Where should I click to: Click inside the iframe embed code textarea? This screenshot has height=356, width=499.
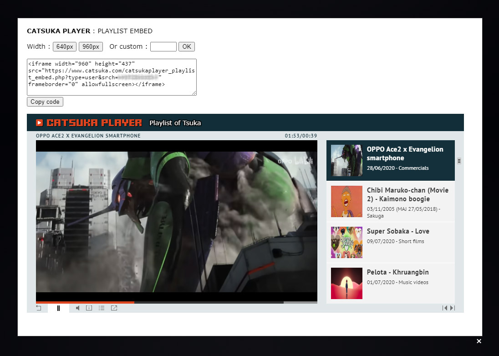coord(112,77)
